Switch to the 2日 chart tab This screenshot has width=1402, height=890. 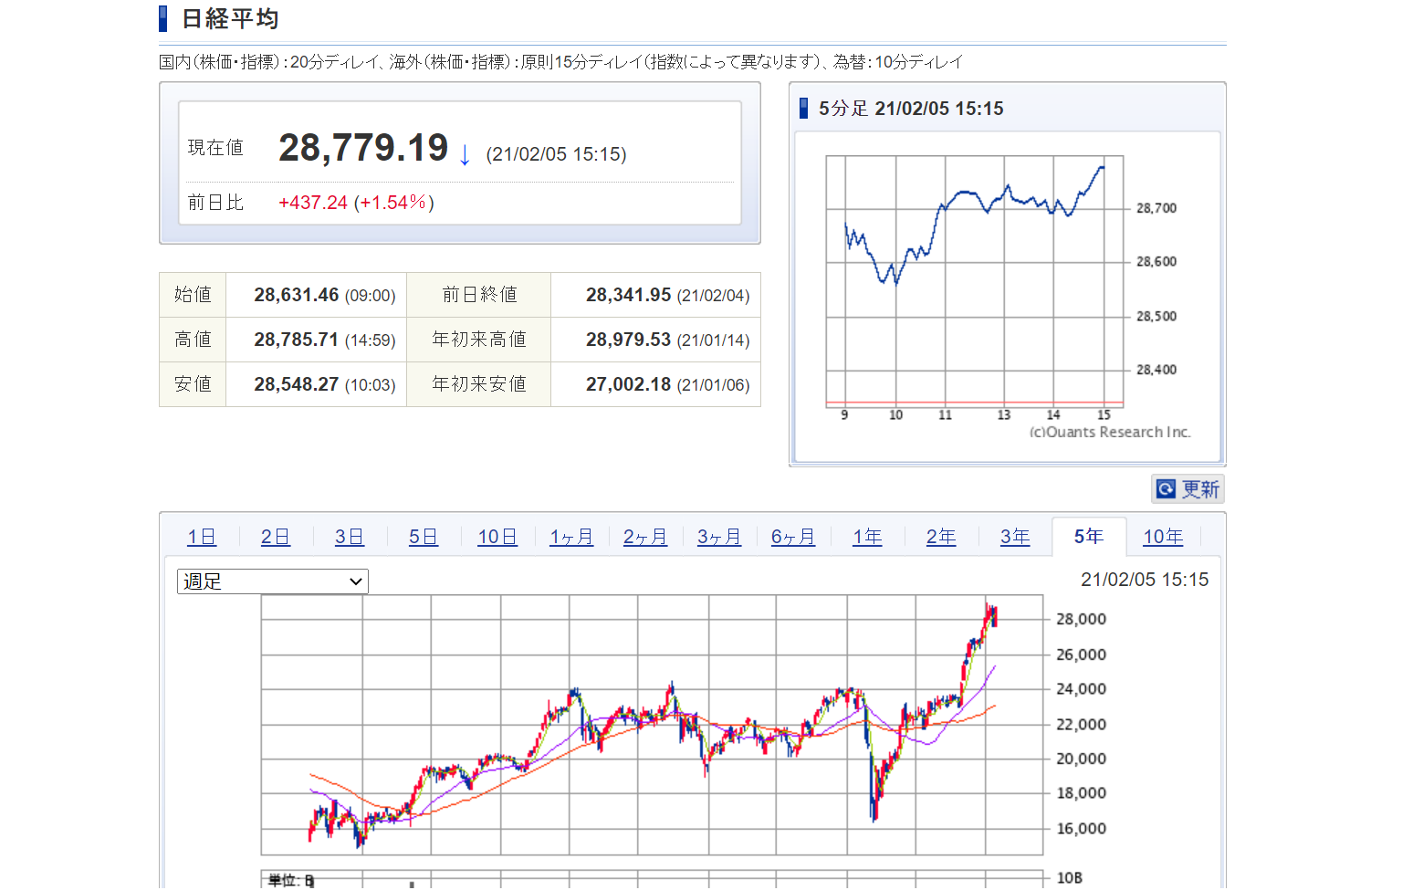pos(276,537)
